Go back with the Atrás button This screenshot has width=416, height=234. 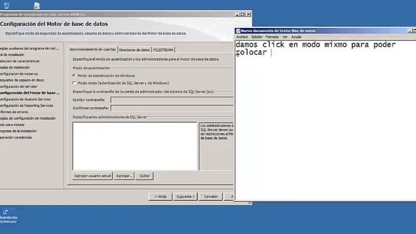pos(161,196)
